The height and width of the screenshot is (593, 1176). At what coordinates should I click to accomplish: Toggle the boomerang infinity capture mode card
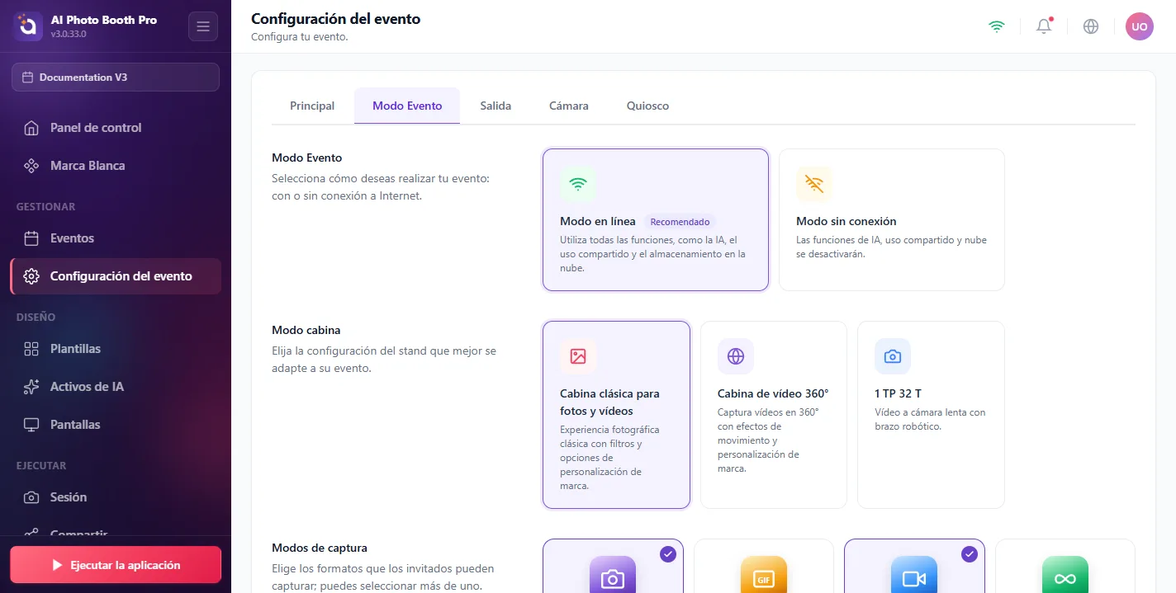click(1065, 567)
